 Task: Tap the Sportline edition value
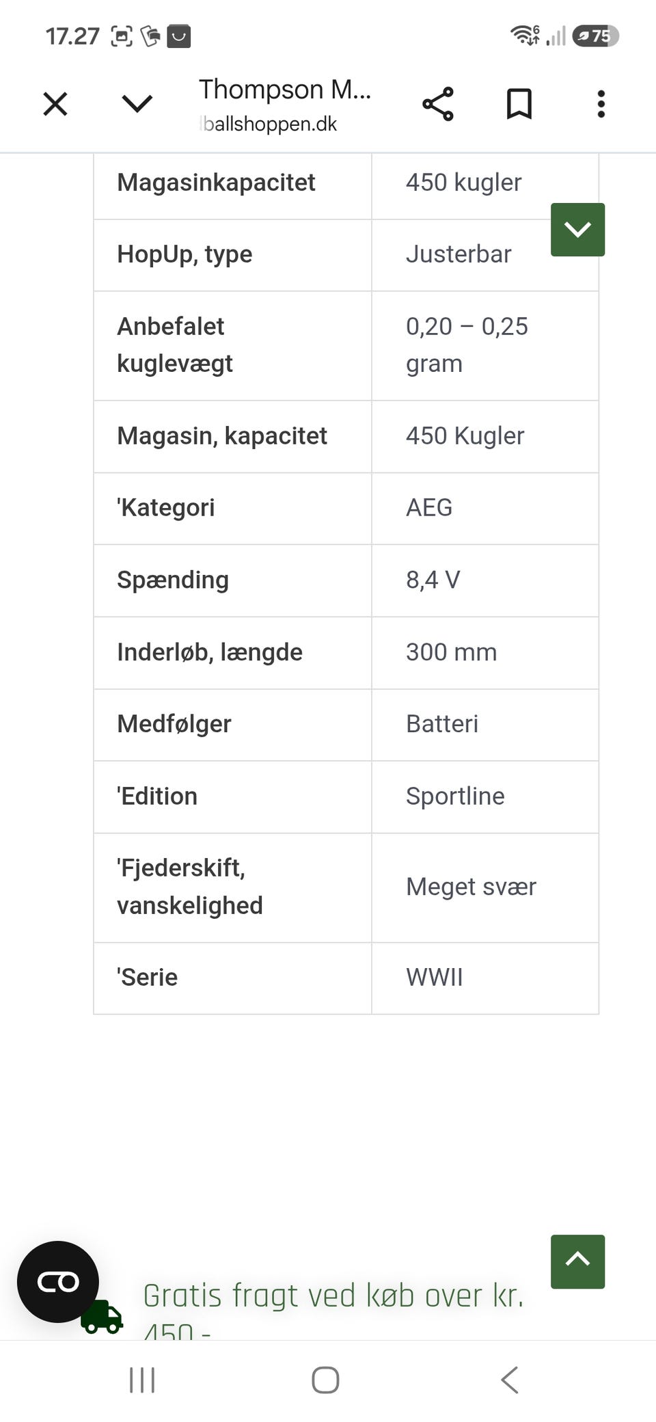(455, 796)
